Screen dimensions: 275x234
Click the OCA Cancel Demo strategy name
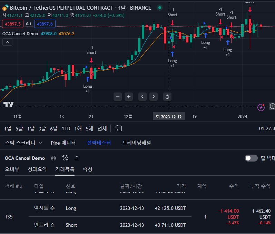tap(25, 158)
